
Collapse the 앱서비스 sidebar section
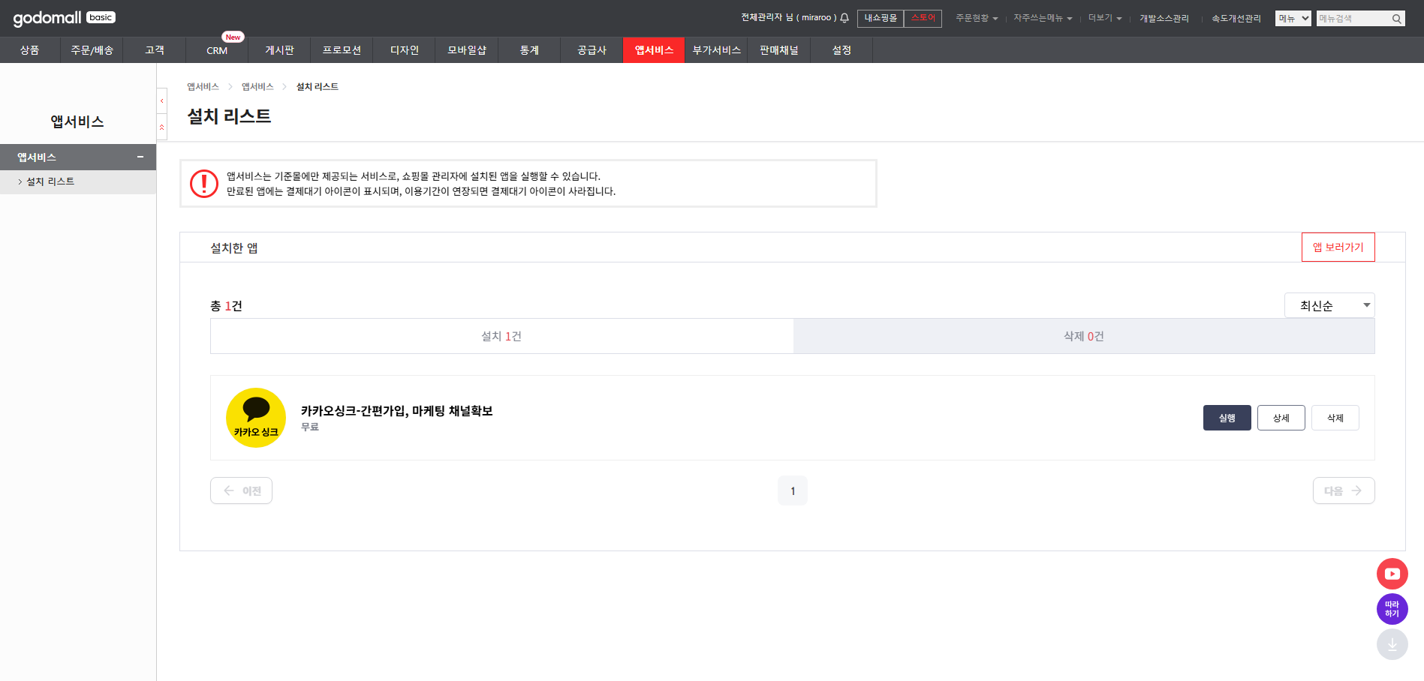[x=140, y=157]
